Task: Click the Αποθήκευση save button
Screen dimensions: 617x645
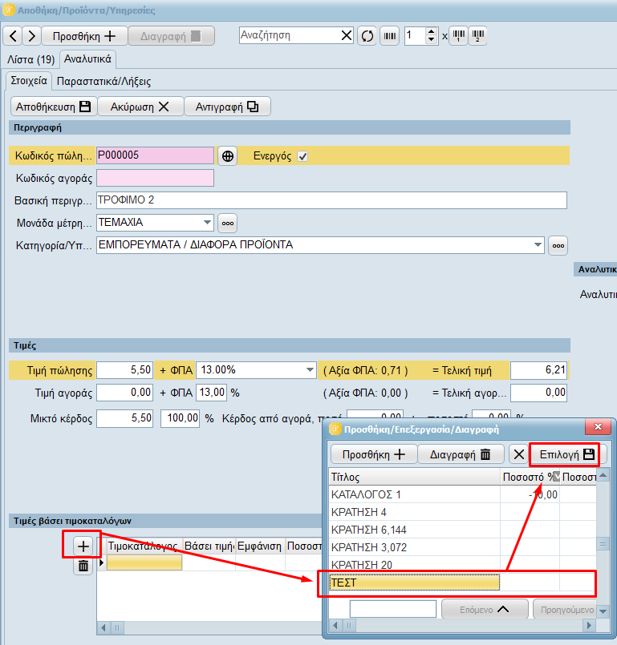Action: coord(54,107)
